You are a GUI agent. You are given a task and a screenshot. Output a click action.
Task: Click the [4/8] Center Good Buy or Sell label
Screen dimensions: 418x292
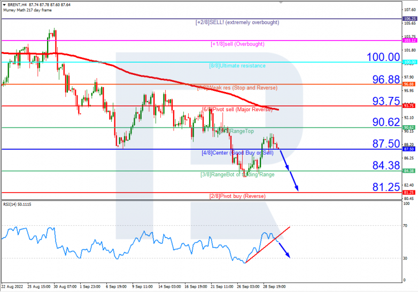click(237, 153)
